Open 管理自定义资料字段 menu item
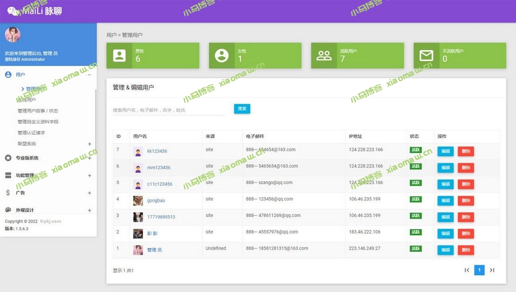516x292 pixels. pos(38,122)
